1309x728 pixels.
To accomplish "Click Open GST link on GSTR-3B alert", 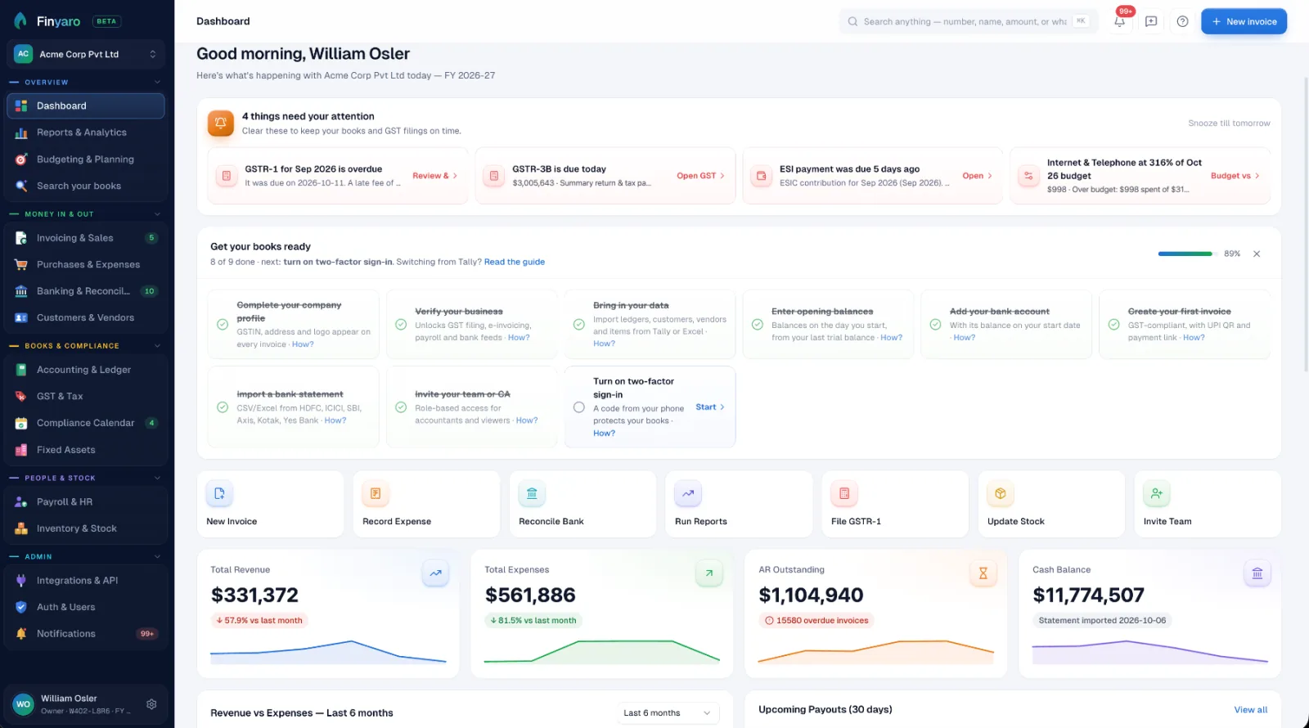I will coord(700,176).
